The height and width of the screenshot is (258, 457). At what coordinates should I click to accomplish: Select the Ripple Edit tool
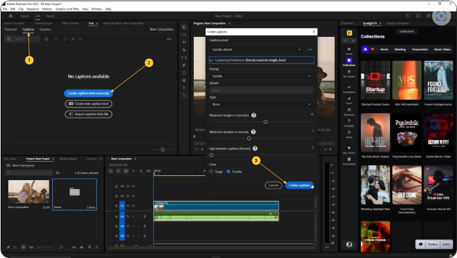(184, 42)
